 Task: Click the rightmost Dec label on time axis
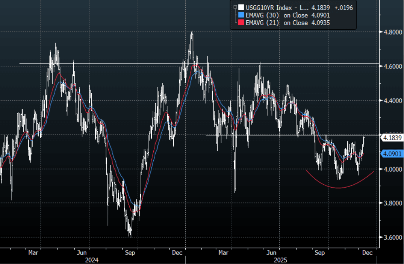(367, 253)
